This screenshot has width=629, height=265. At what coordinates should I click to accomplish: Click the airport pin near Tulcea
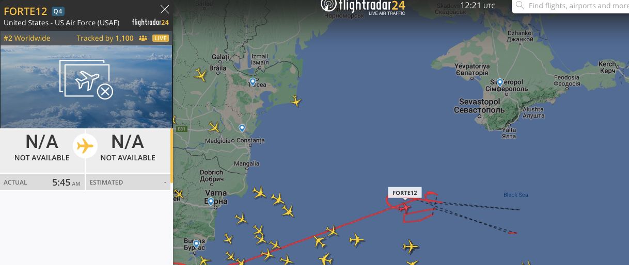pyautogui.click(x=253, y=81)
